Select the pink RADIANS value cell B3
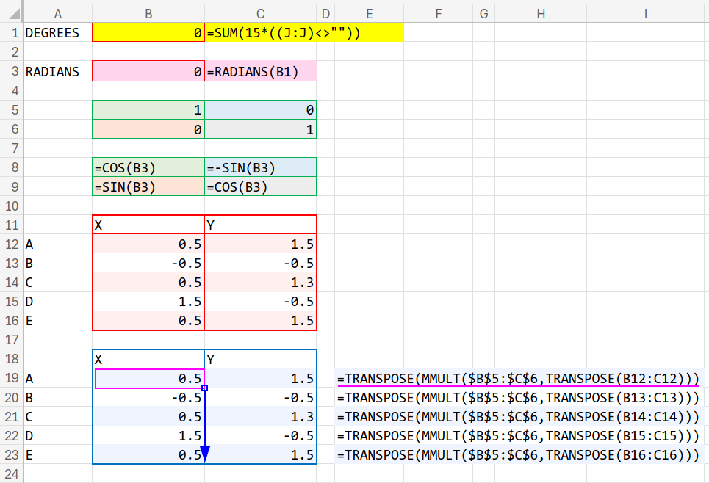 148,72
